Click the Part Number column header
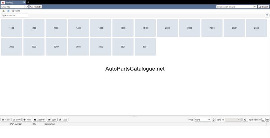Viewport: 270px width, 138px height. (16, 124)
